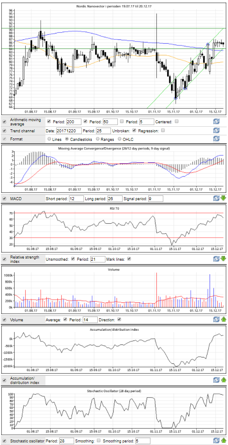Click the Stochastic Oscillator (28 day period) title
The height and width of the screenshot is (445, 228).
pos(114,391)
